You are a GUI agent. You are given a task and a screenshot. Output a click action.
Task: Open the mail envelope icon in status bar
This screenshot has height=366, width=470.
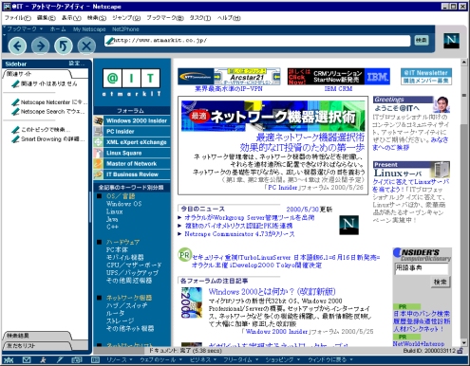(x=27, y=359)
